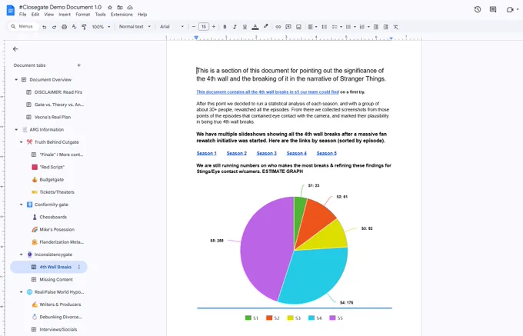The image size is (523, 336).
Task: Click the Menus search box
Action: click(23, 26)
